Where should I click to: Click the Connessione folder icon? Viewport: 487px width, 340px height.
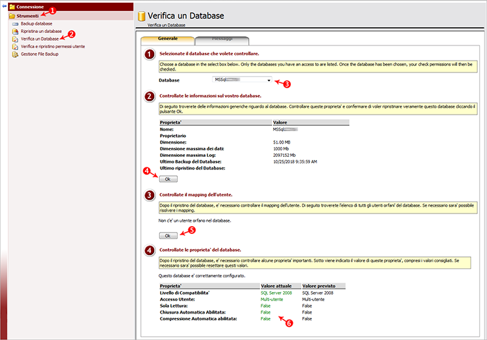pyautogui.click(x=12, y=7)
